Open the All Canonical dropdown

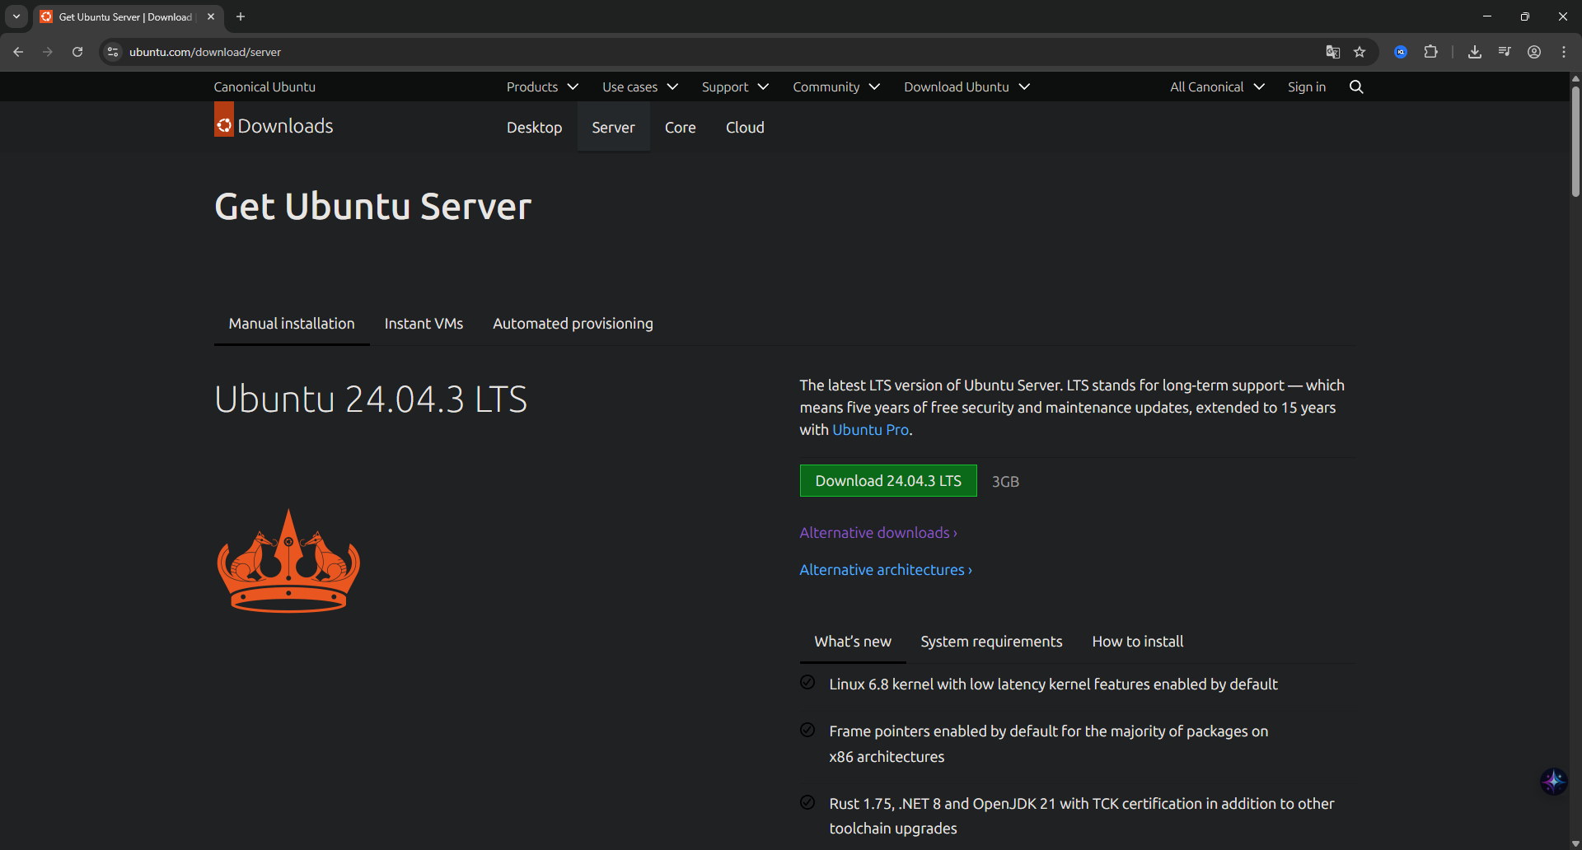(1216, 87)
